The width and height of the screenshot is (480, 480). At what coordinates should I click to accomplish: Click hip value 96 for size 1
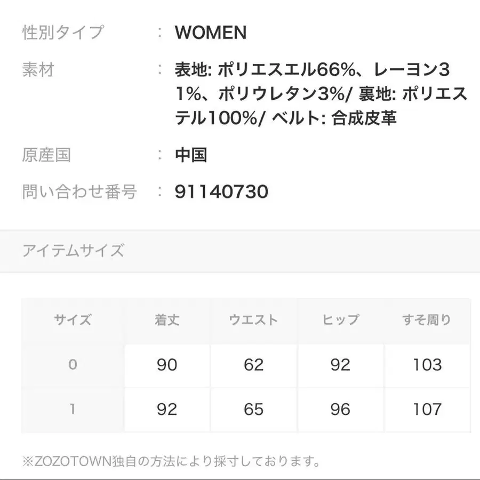[340, 409]
